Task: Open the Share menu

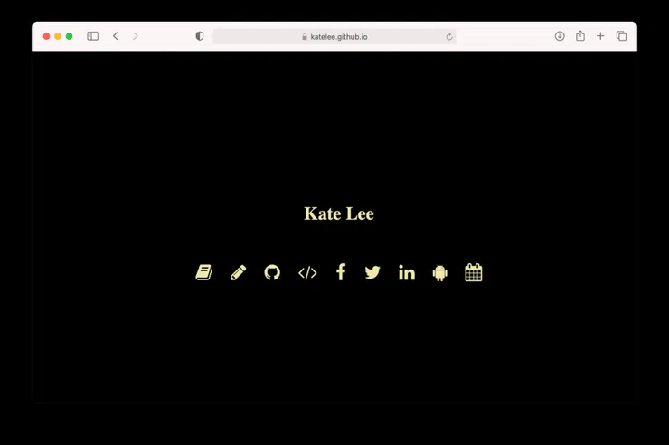Action: (580, 36)
